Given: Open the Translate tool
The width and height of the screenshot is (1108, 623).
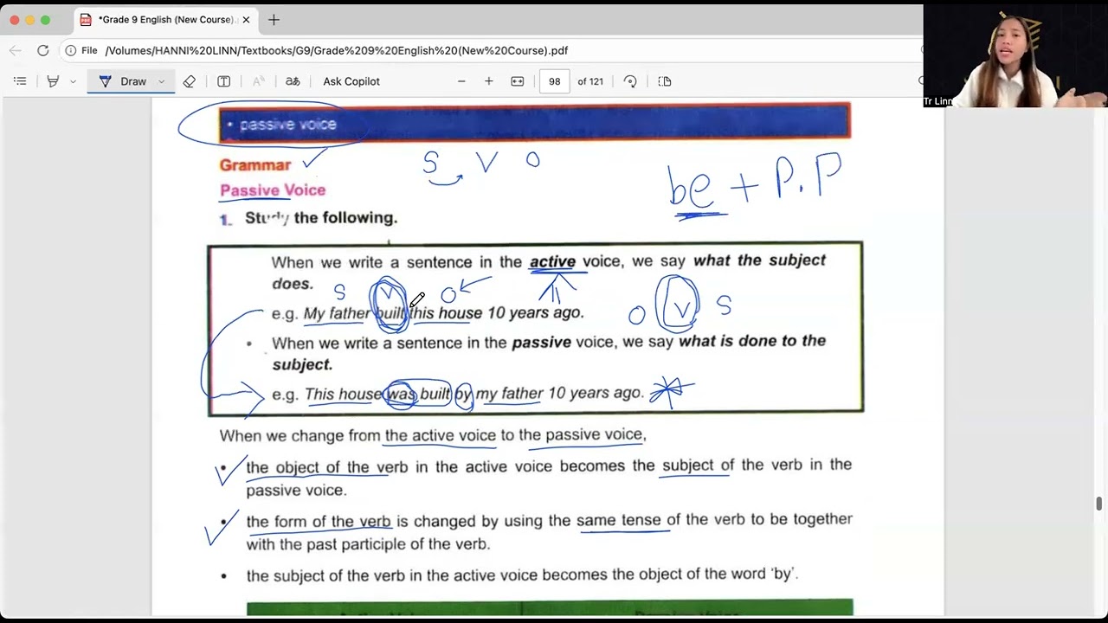Looking at the screenshot, I should click(293, 81).
